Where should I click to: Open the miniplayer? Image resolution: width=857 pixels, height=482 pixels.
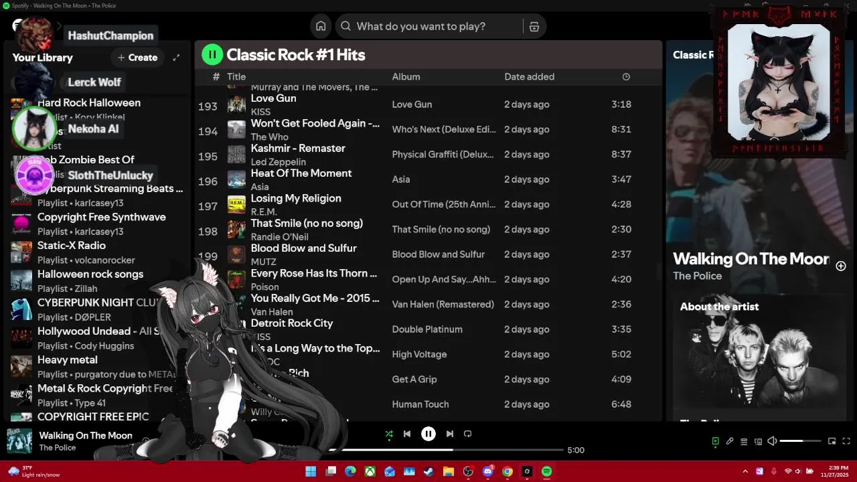tap(832, 441)
